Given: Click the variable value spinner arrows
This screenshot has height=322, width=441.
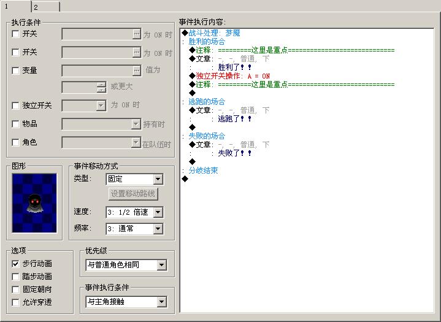Looking at the screenshot, I should (x=101, y=87).
